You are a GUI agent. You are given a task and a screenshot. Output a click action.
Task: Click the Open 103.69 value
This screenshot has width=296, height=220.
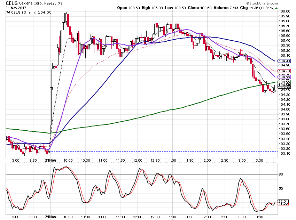tap(128, 8)
